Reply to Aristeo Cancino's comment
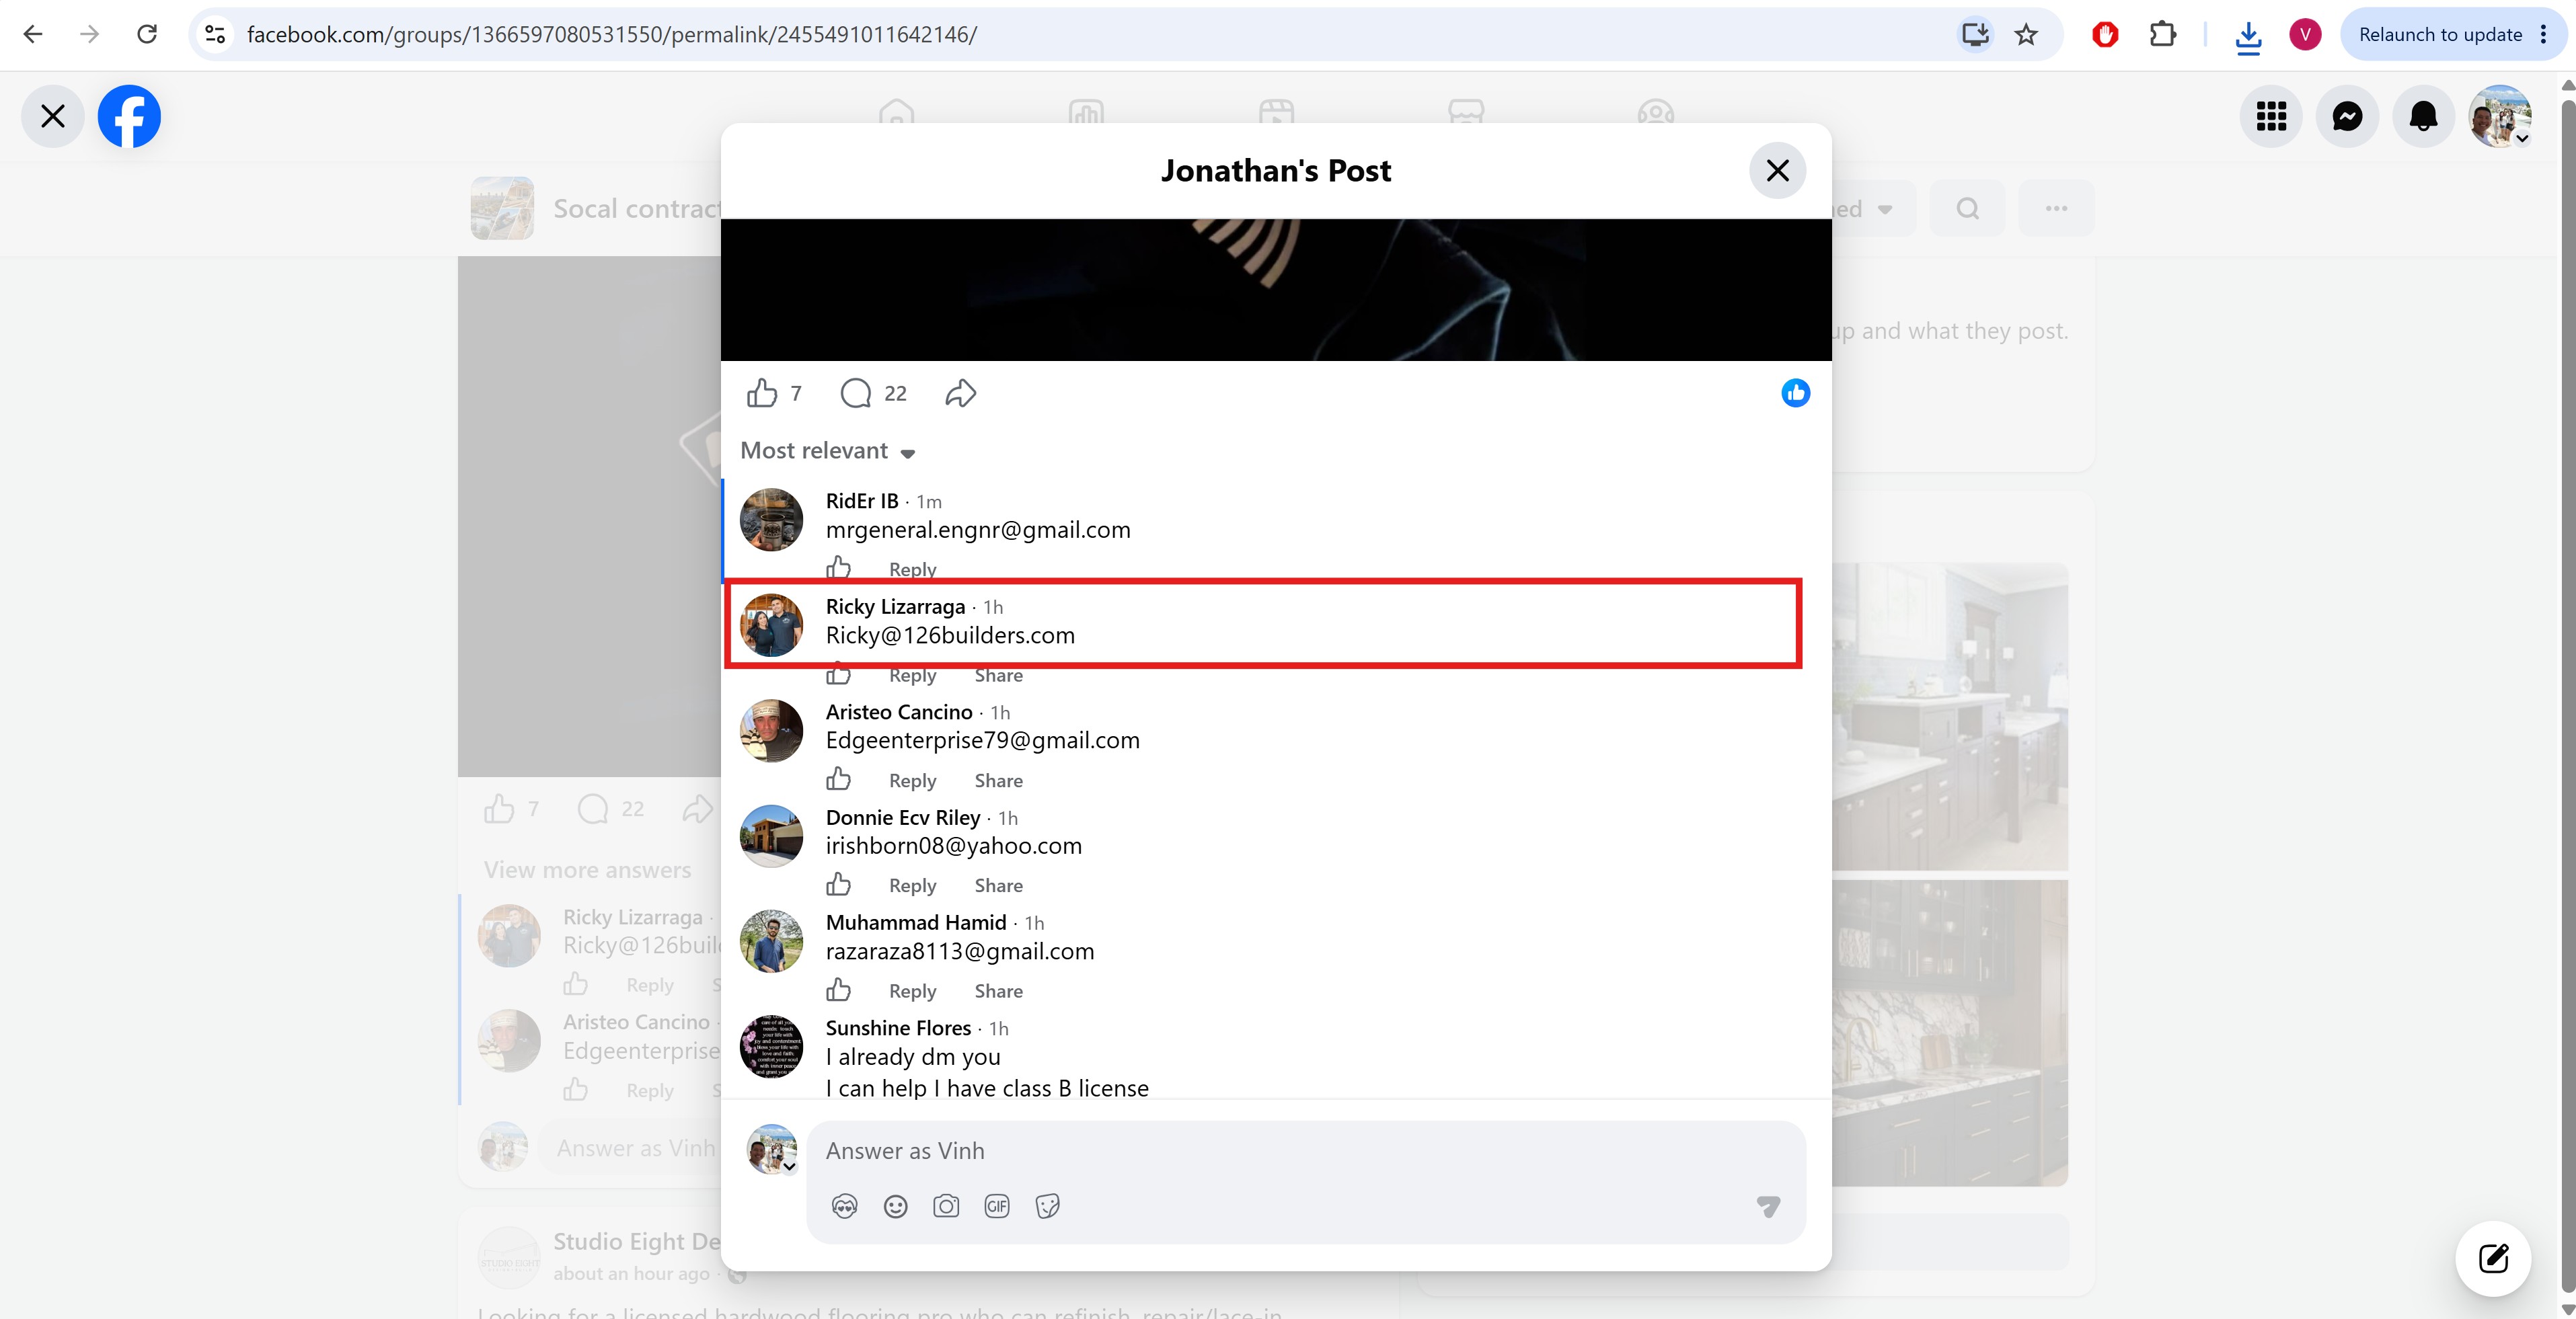 (913, 781)
